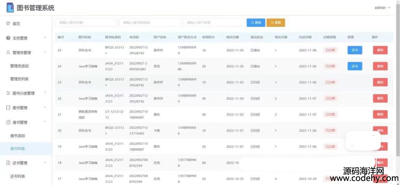Delete record 23 with 删除 button
The image size is (400, 185).
[x=380, y=82]
